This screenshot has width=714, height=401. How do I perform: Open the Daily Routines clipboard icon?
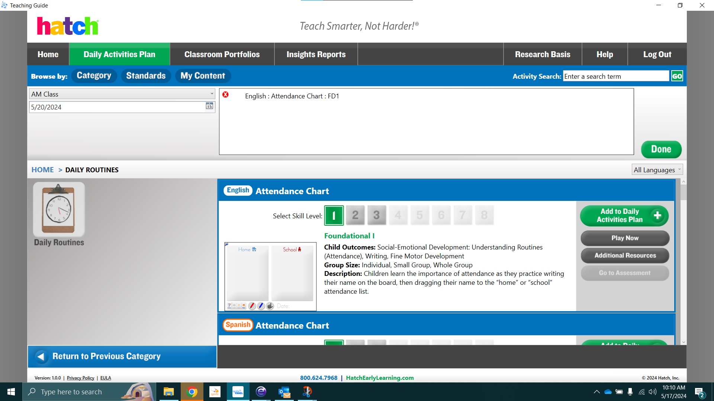58,210
